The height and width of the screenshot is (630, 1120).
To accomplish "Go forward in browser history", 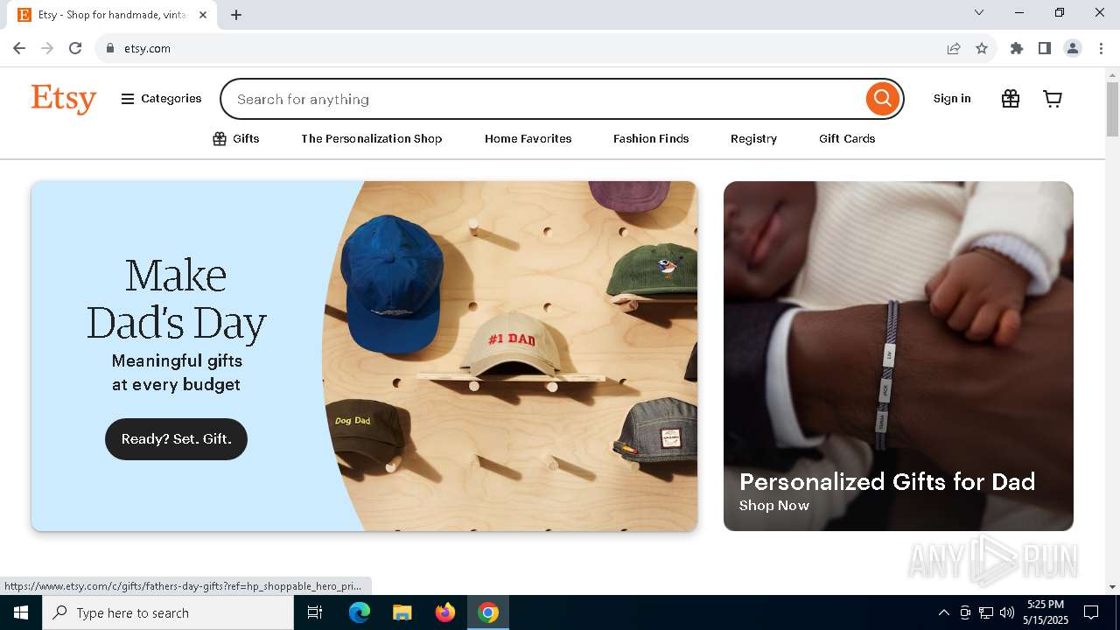I will (47, 48).
